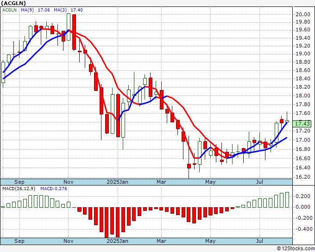Click Jul on the price chart time axis
Image resolution: width=315 pixels, height=252 pixels.
(x=259, y=182)
